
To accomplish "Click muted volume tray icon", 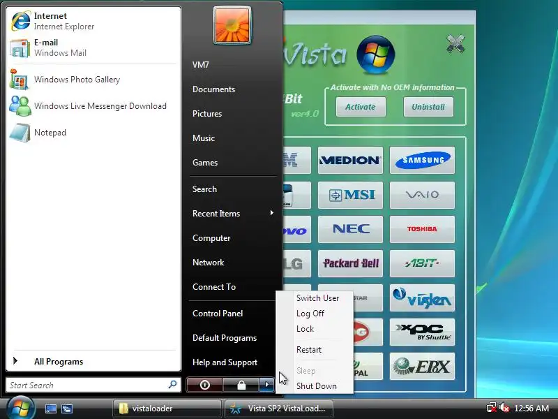I will (504, 408).
